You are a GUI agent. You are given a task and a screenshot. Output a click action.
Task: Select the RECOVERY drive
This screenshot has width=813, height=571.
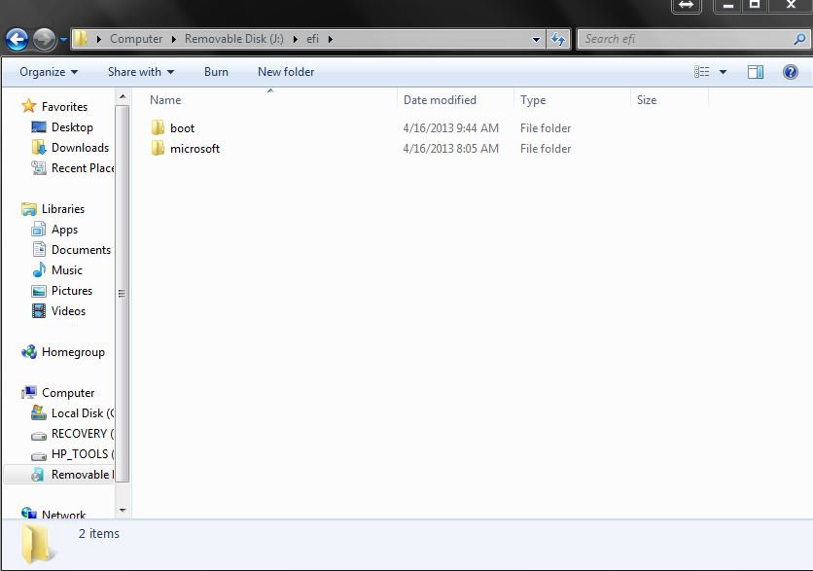point(78,433)
